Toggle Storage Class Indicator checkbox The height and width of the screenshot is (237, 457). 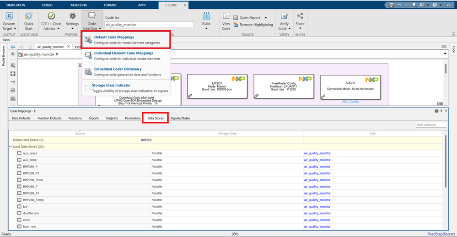87,88
